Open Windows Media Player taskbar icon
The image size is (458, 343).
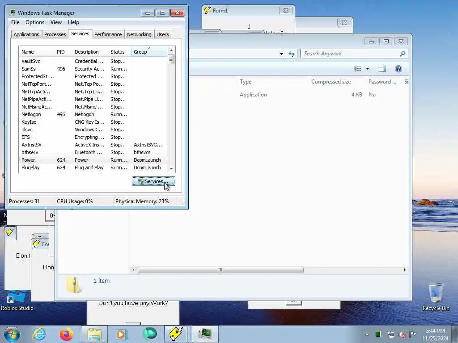122,334
